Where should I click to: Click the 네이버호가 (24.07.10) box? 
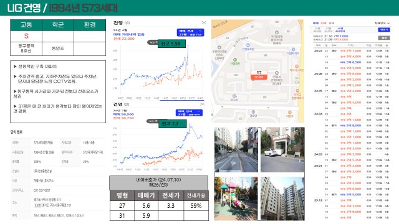click(x=158, y=182)
